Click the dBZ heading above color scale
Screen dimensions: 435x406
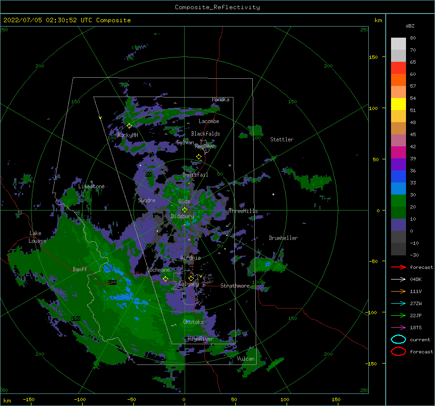410,26
